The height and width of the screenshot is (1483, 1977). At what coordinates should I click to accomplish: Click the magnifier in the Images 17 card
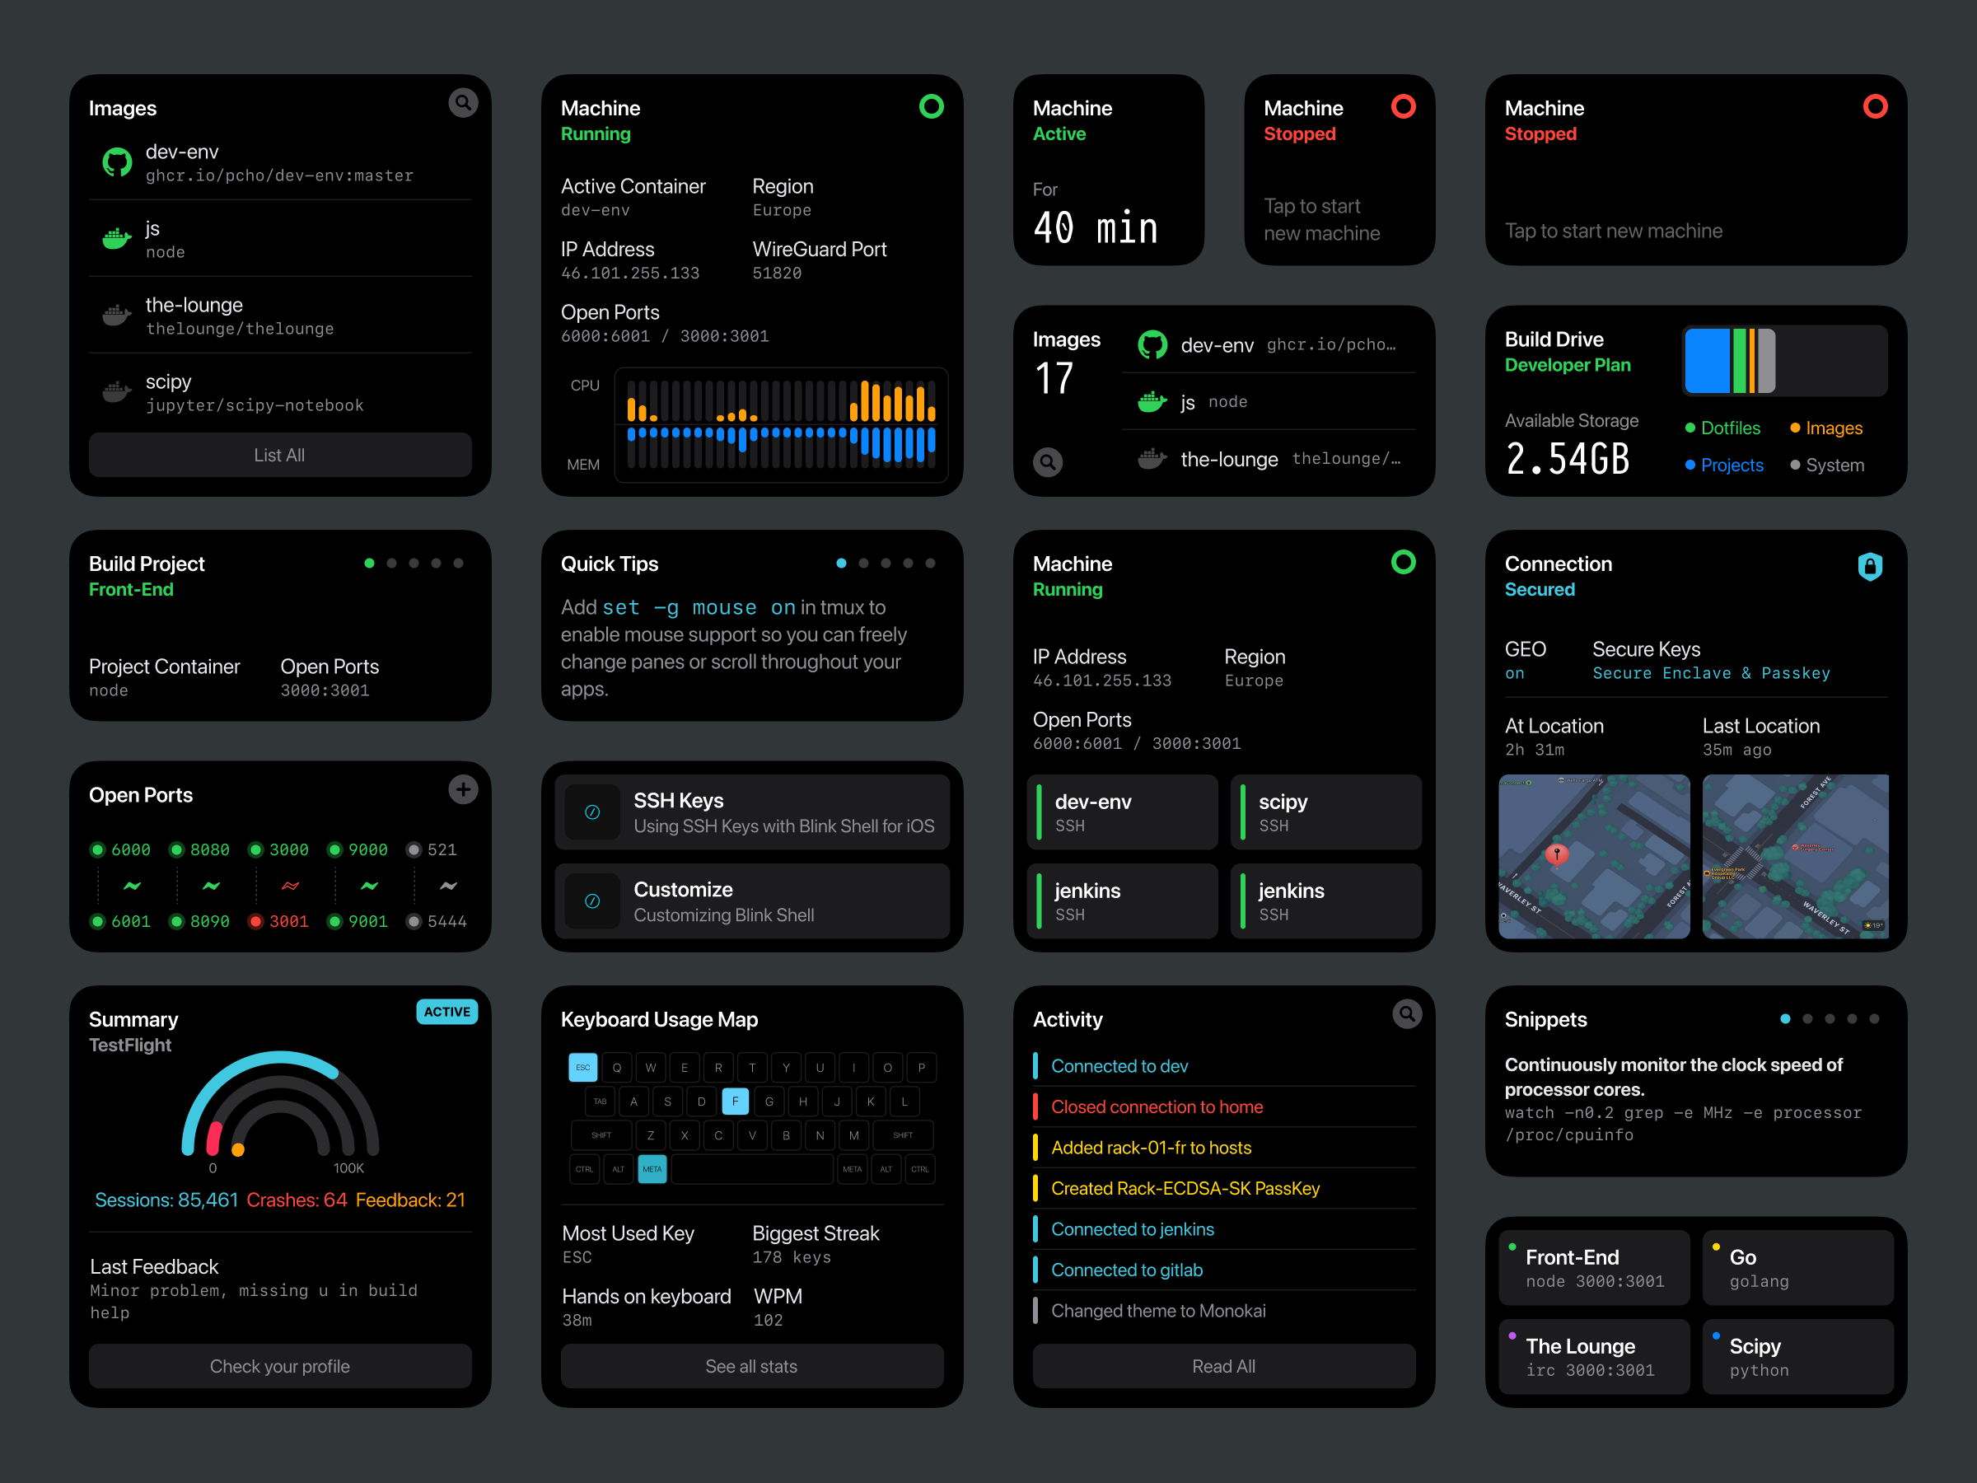click(1047, 462)
